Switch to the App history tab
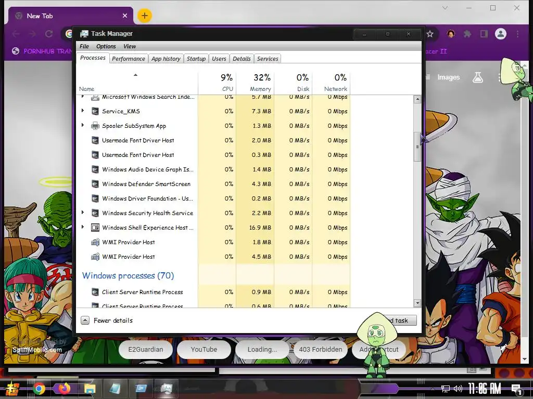 [x=166, y=59]
